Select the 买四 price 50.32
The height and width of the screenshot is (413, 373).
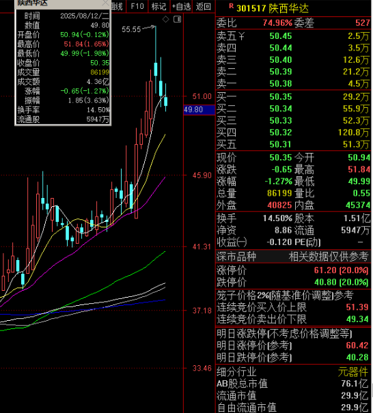281,132
